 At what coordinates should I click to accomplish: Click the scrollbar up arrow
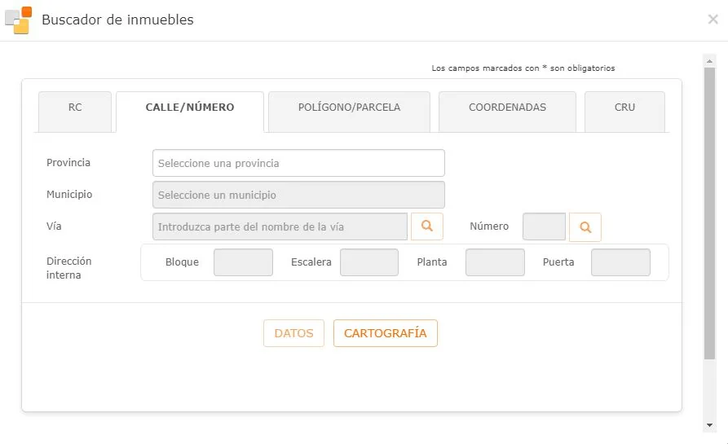click(709, 61)
